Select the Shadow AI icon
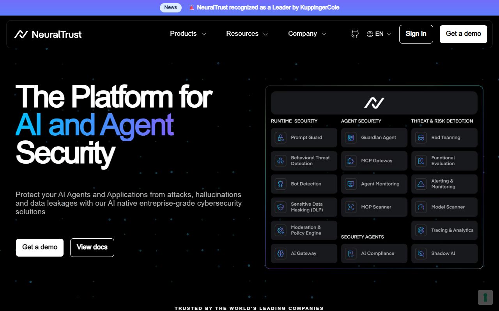The image size is (499, 311). [421, 253]
